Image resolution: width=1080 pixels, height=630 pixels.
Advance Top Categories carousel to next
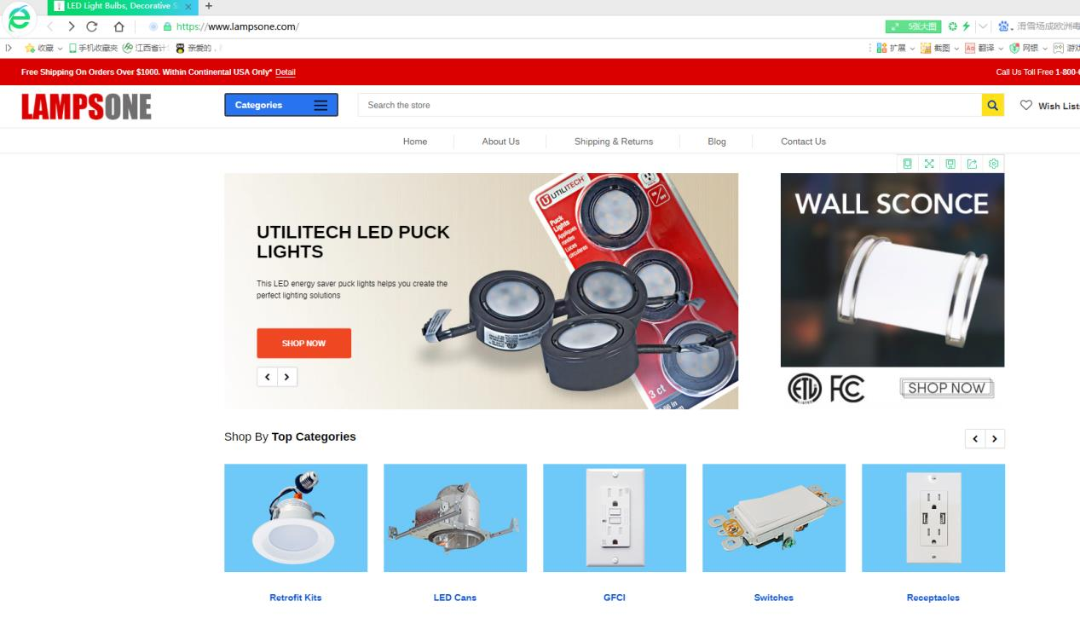point(995,439)
